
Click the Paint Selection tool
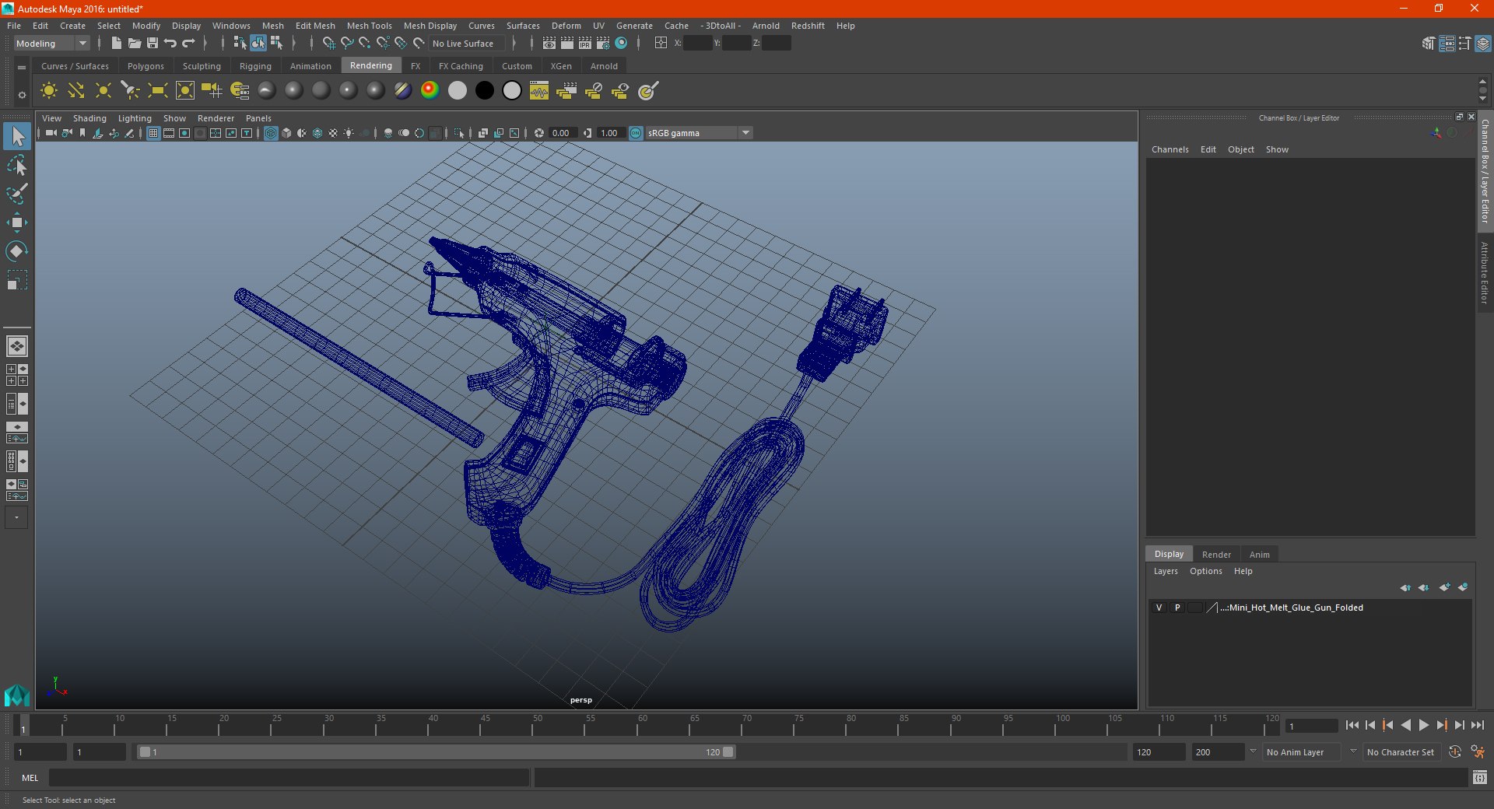[16, 194]
